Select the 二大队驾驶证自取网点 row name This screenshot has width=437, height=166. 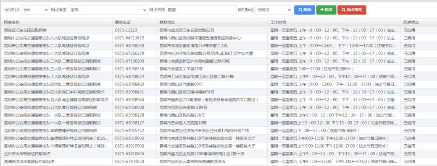tap(47, 46)
